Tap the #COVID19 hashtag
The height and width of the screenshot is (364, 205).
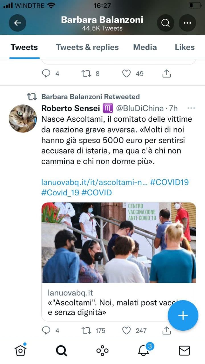click(169, 182)
